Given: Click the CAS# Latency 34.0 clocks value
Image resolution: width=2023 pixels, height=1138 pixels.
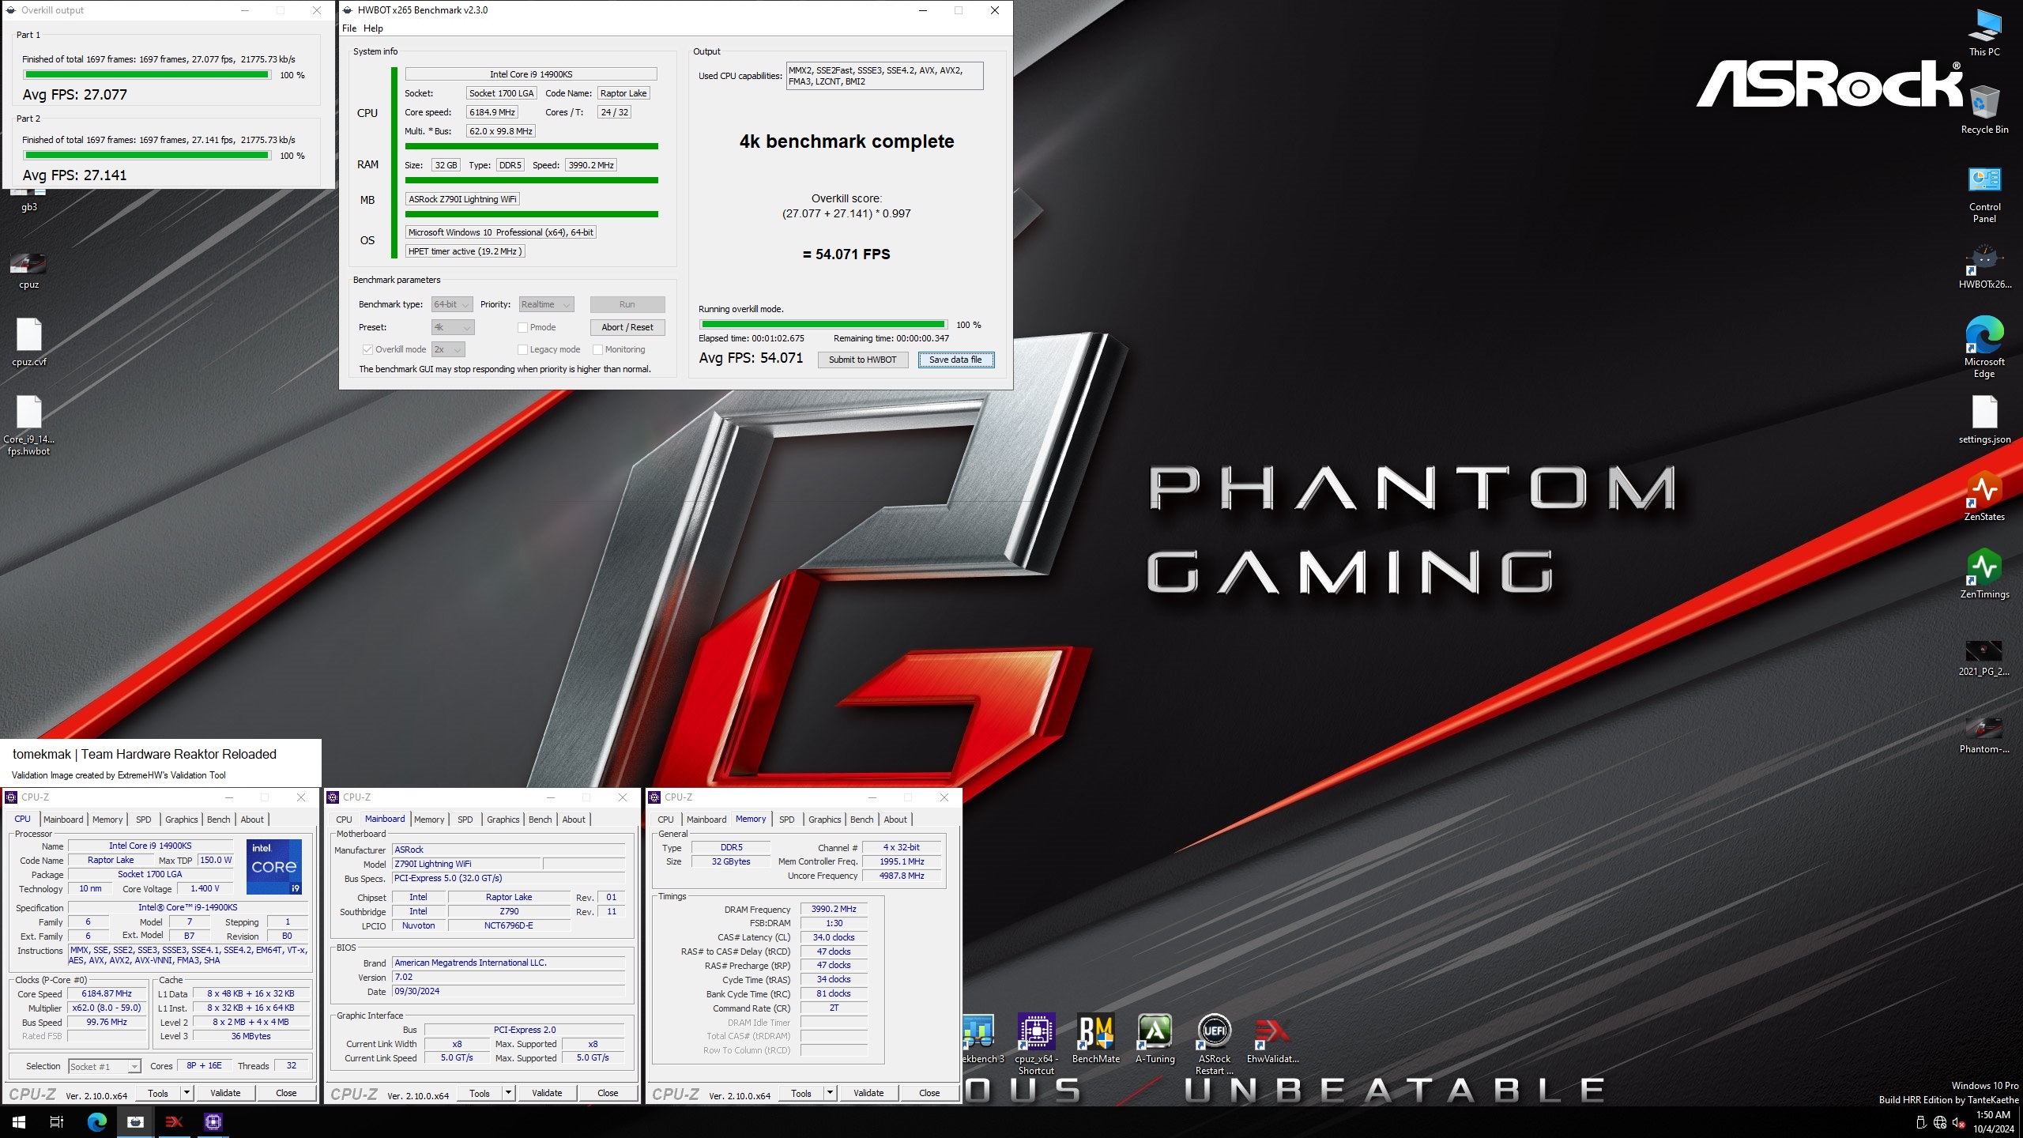Looking at the screenshot, I should [834, 937].
